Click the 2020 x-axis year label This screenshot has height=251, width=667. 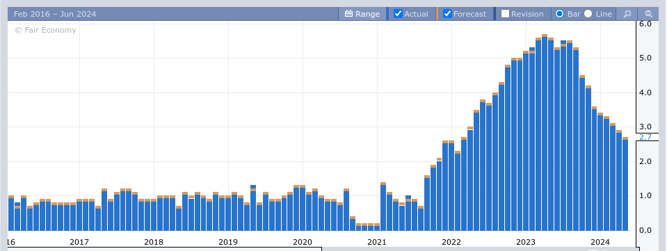click(x=303, y=243)
